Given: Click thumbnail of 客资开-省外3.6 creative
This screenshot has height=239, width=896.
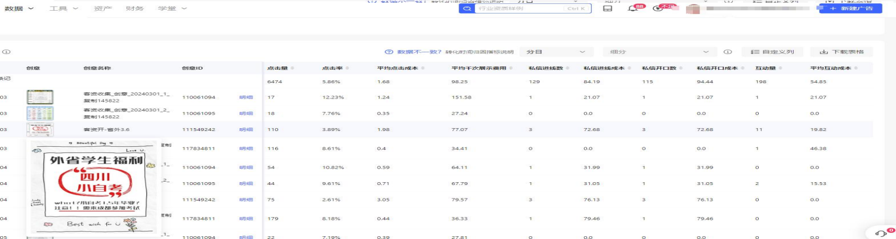Looking at the screenshot, I should point(40,129).
